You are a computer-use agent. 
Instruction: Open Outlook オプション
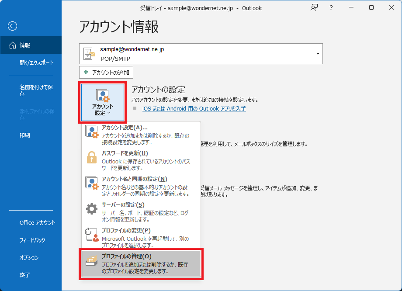click(x=29, y=257)
